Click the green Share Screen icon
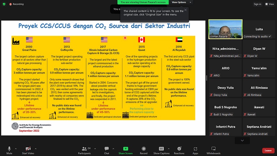Image resolution: width=277 pixels, height=156 pixels. 125,149
